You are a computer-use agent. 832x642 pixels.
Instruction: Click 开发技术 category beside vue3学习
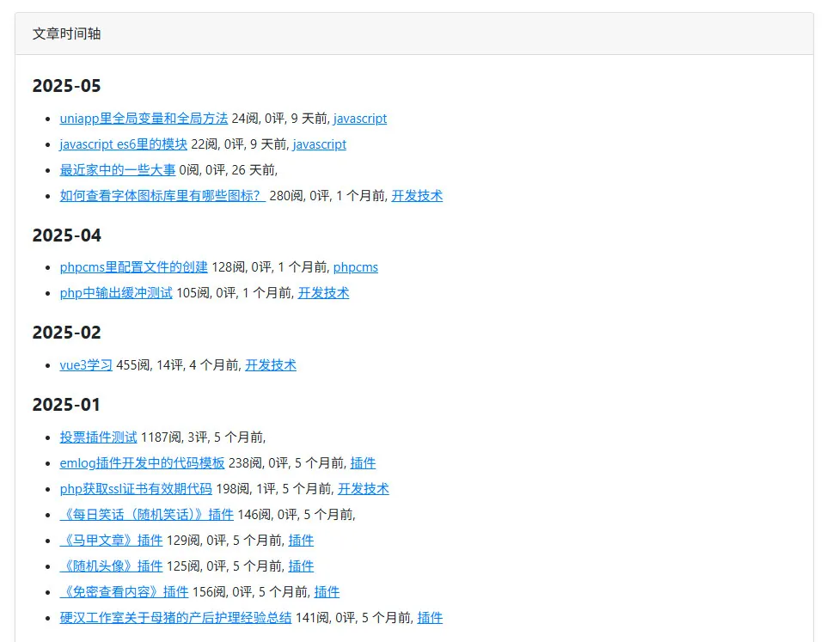coord(271,365)
